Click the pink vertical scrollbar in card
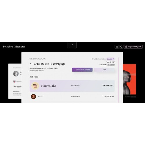The image size is (145, 145). point(118,80)
